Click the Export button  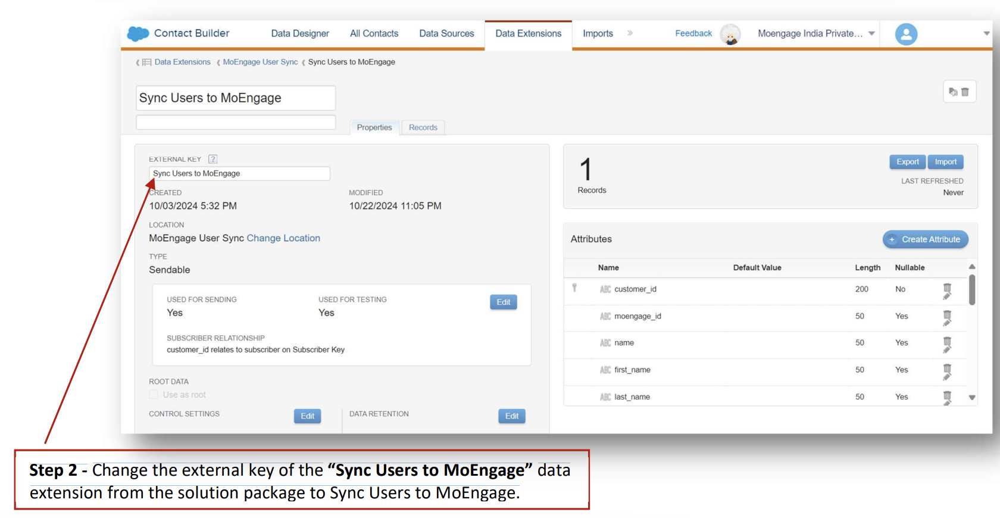click(x=908, y=162)
